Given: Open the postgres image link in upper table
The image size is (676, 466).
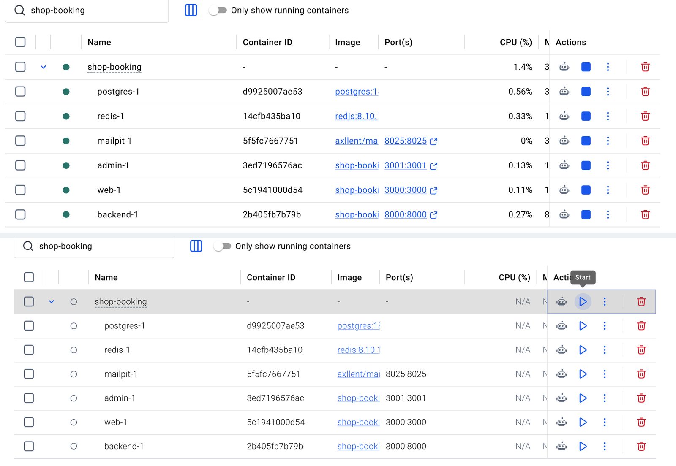Looking at the screenshot, I should pos(356,92).
